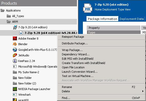Select the 7-Zip 9.20 (x64 edition) application node
The height and width of the screenshot is (101, 146).
pyautogui.click(x=33, y=27)
